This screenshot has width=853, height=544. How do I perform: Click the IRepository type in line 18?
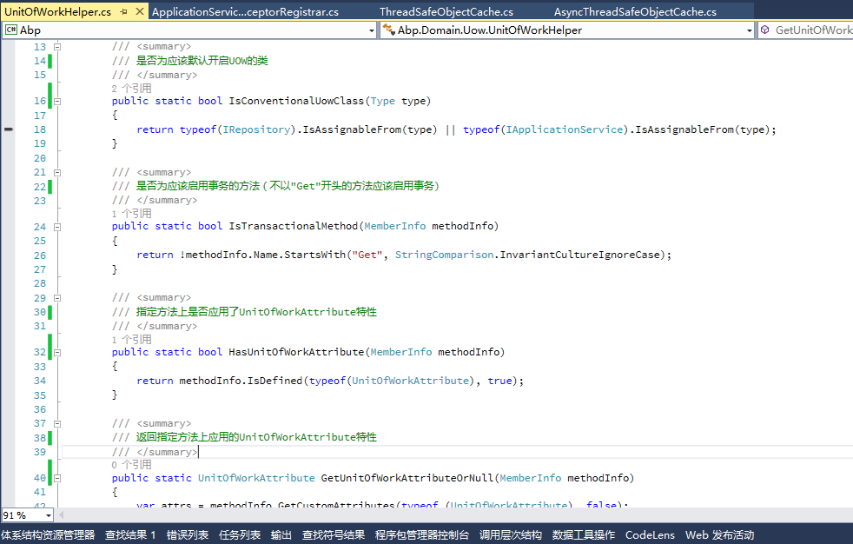coord(257,129)
